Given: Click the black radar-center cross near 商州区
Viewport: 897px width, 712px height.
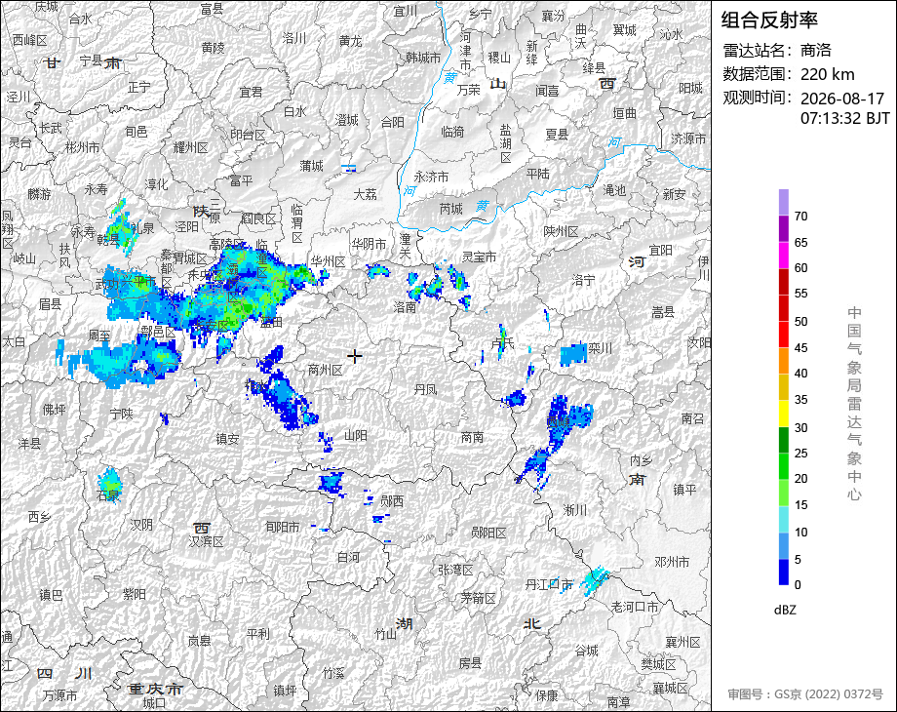Looking at the screenshot, I should click(355, 356).
